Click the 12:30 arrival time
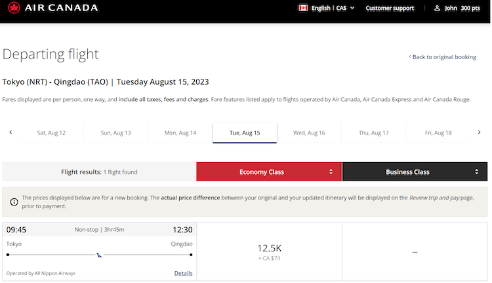This screenshot has width=492, height=283. (x=182, y=230)
